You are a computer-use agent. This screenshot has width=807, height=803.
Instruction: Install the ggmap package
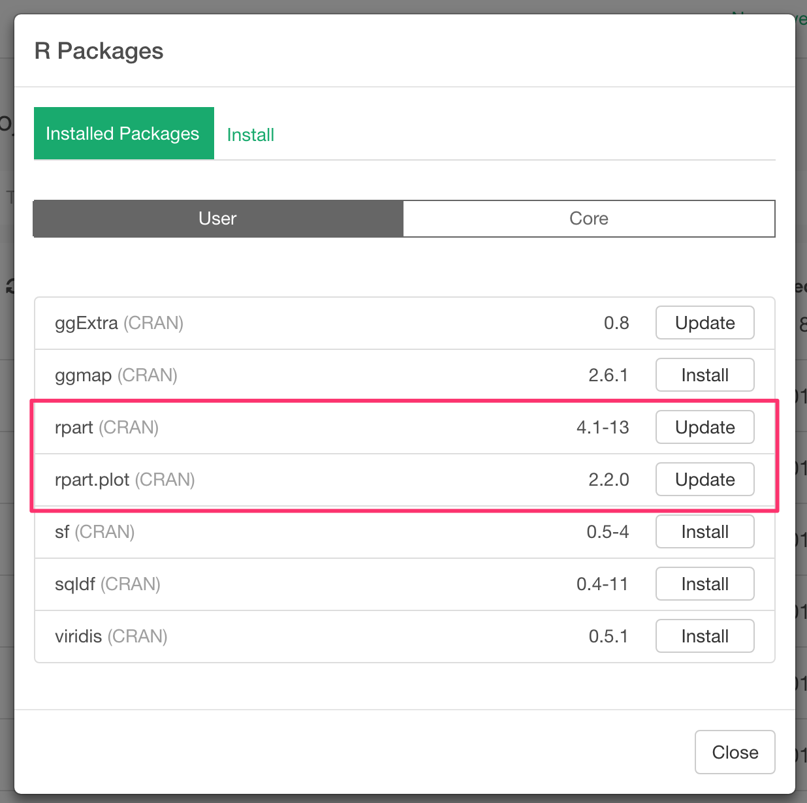[x=704, y=375]
